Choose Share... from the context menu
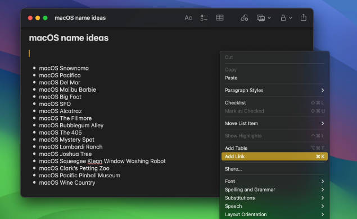The image size is (357, 219). [x=274, y=169]
